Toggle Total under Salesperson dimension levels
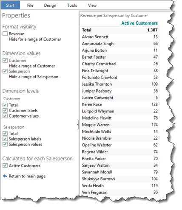Screen dimensions: 182x210 coord(5,133)
